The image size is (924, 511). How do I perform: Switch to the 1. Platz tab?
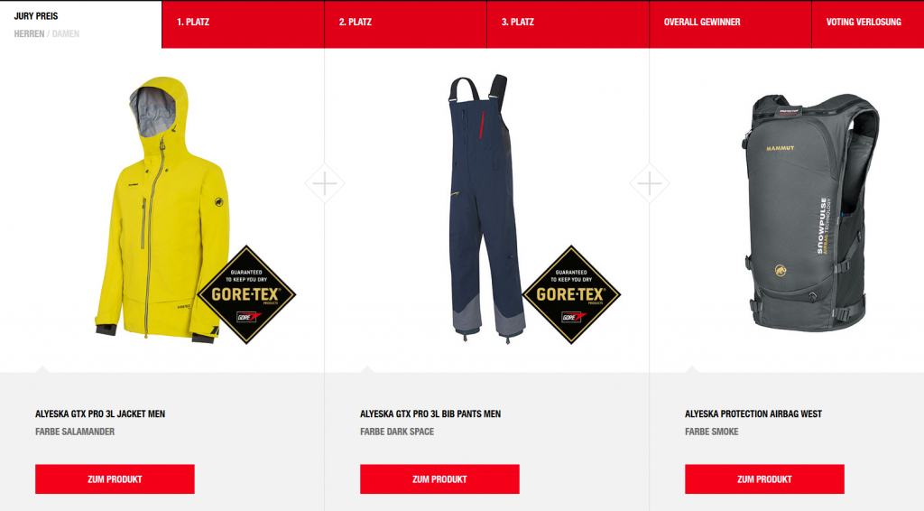[243, 24]
